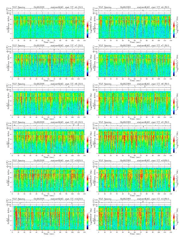
Task: Click the 10:20:0 panel's voltage waveform
Action: (48, 164)
